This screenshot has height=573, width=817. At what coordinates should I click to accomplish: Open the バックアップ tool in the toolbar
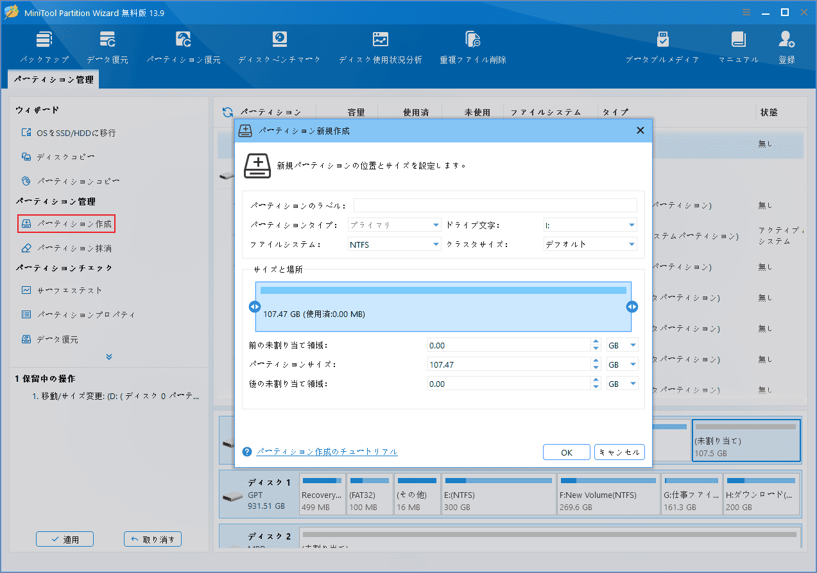tap(44, 47)
